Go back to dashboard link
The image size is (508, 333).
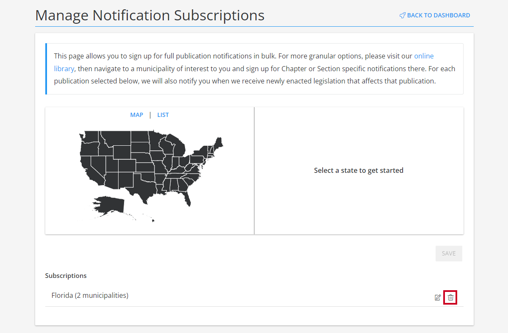435,15
